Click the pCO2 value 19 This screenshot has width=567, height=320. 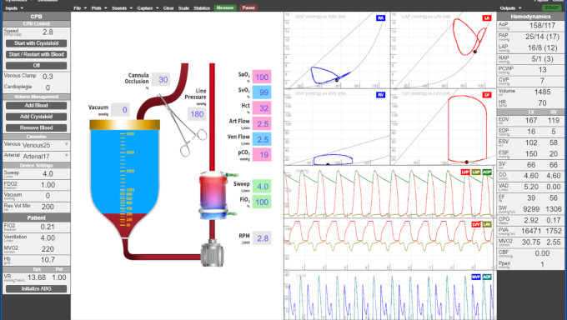coord(262,155)
